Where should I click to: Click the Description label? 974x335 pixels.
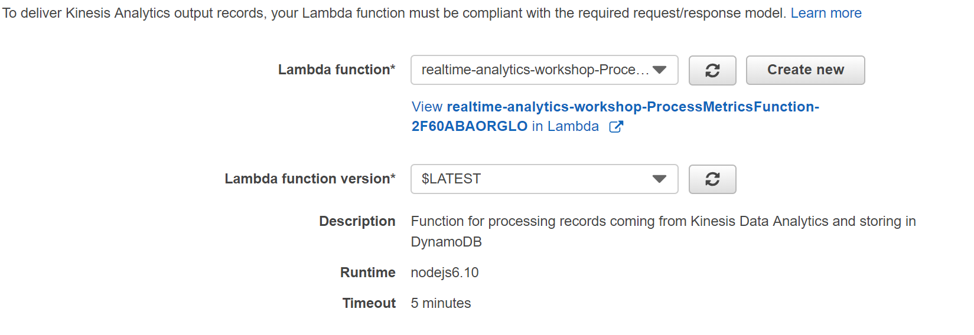tap(357, 221)
